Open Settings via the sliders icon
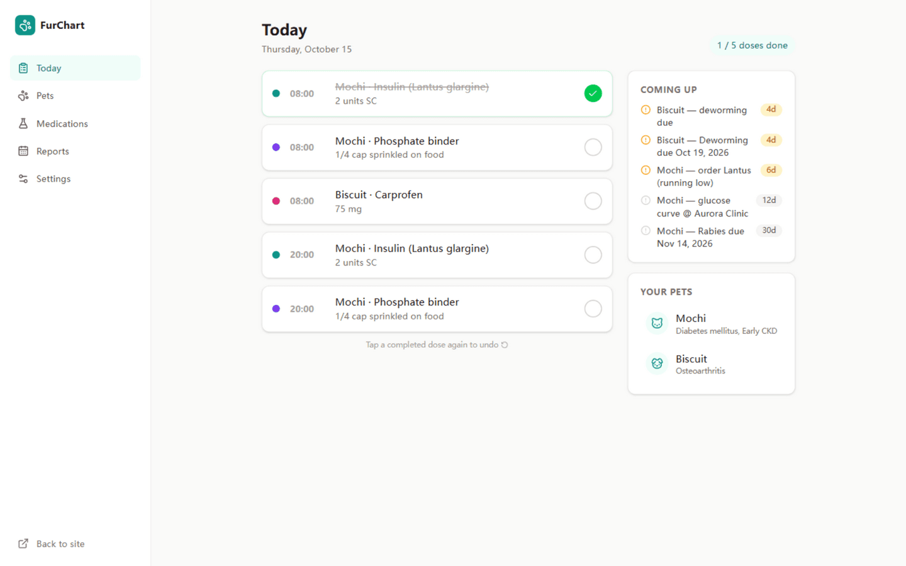 pyautogui.click(x=23, y=179)
